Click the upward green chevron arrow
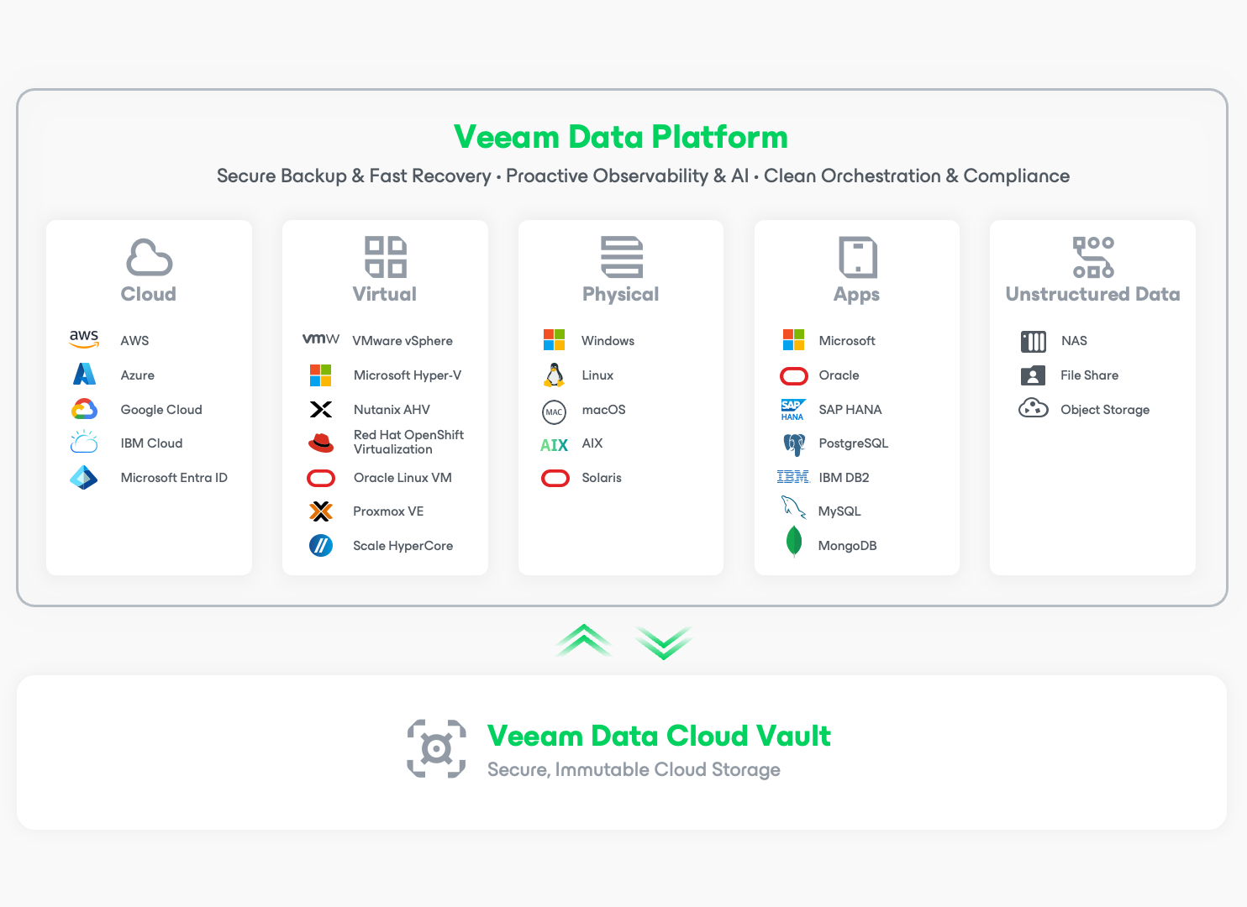The image size is (1247, 907). pos(583,641)
